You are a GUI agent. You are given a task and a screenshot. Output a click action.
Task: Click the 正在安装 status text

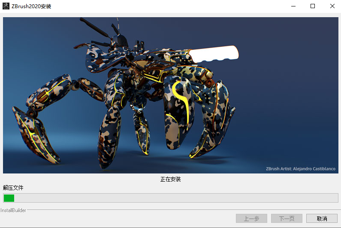click(x=170, y=179)
